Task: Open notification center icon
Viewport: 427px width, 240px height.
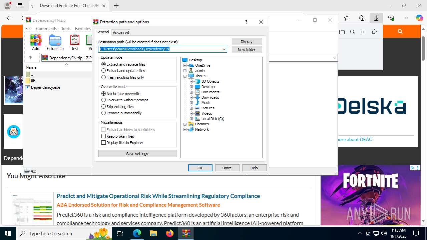Action: pyautogui.click(x=416, y=233)
